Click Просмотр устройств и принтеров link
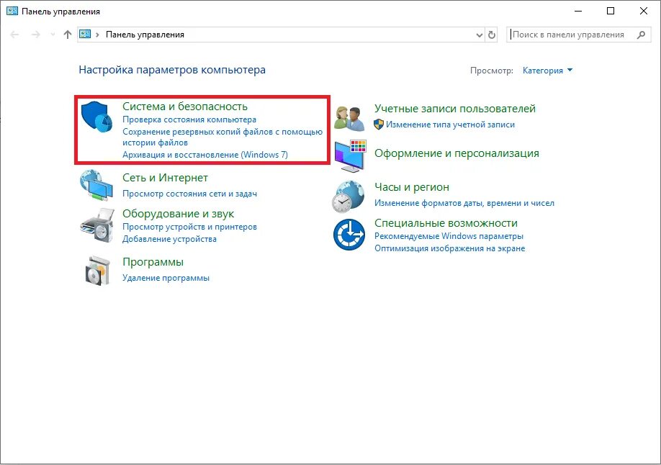 [189, 227]
